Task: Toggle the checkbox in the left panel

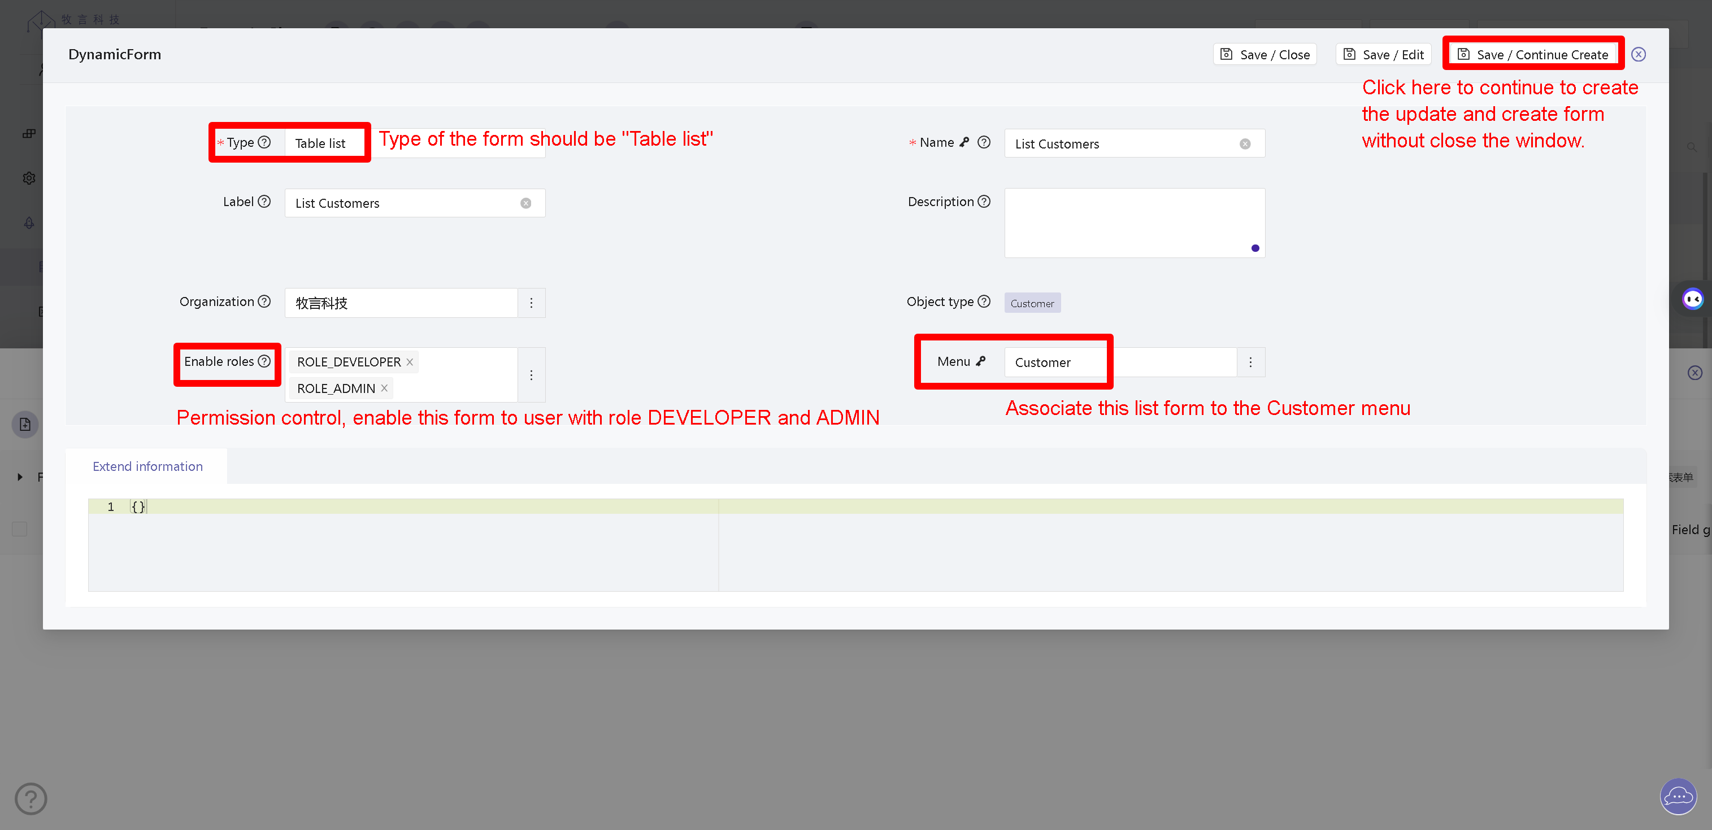Action: pos(19,529)
